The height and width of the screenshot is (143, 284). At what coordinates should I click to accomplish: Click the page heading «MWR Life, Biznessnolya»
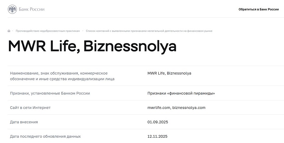[x=92, y=46]
